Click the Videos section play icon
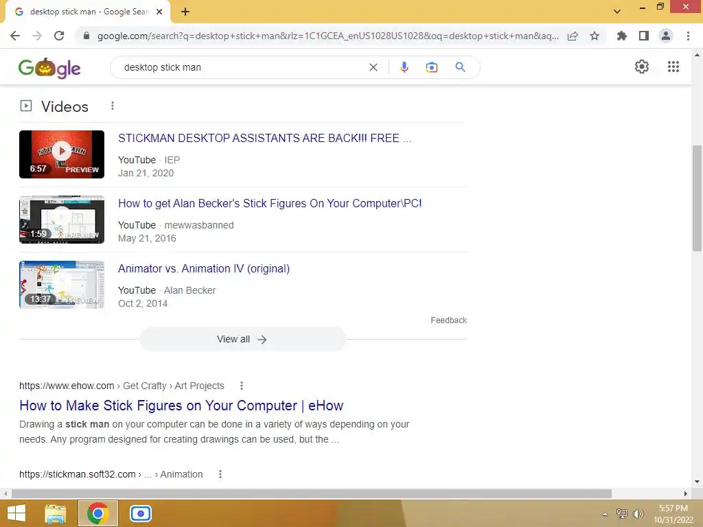This screenshot has width=703, height=527. [x=26, y=106]
